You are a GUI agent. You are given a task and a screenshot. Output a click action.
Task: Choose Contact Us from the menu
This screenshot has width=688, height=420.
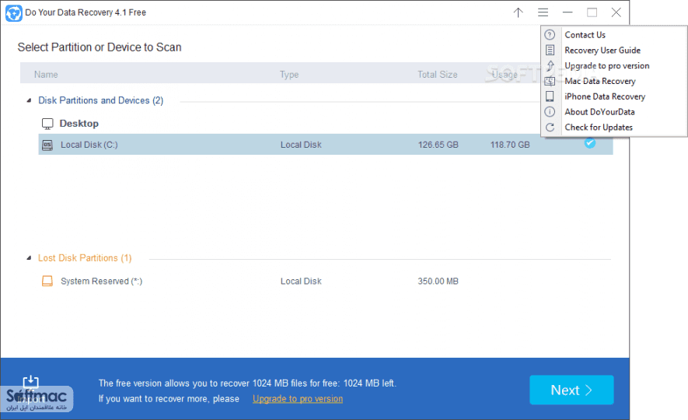coord(585,35)
